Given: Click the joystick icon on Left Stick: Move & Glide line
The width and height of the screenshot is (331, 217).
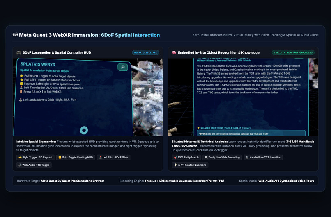Looking at the screenshot, I should coord(21,100).
